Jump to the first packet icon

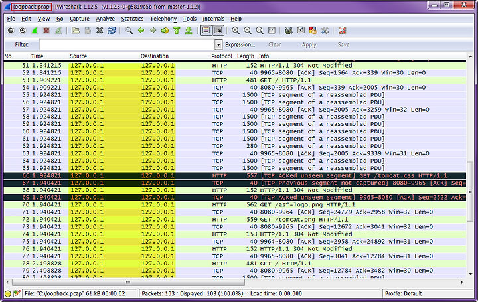177,30
